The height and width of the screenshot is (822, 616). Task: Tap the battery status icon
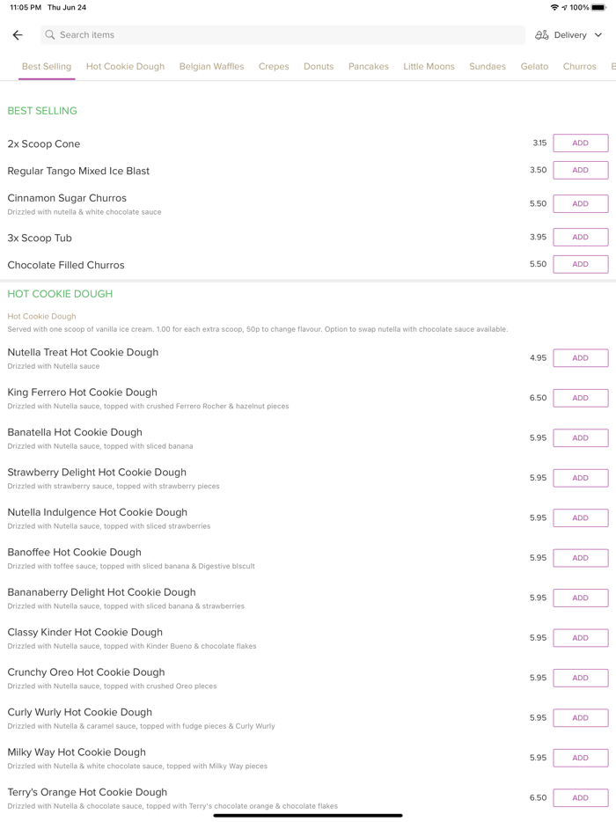[x=598, y=7]
